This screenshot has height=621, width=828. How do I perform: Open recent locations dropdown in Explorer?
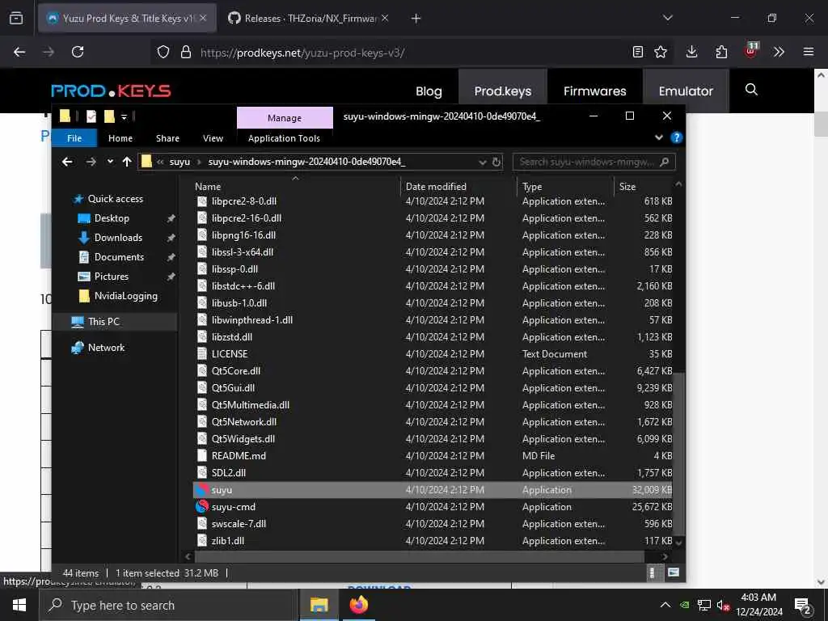pyautogui.click(x=110, y=162)
